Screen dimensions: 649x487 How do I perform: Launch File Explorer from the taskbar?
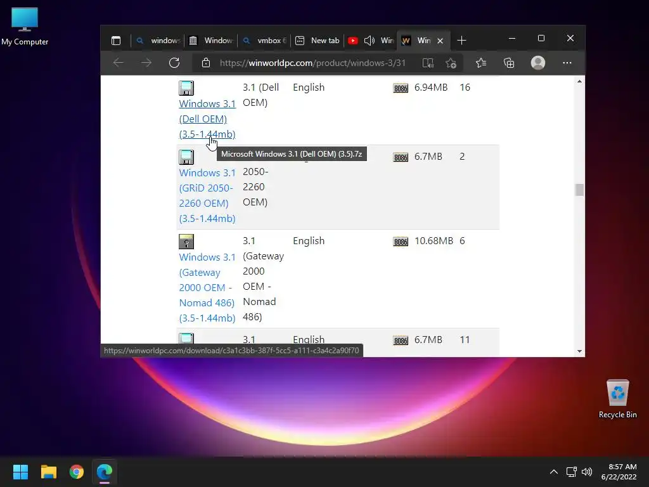click(48, 472)
